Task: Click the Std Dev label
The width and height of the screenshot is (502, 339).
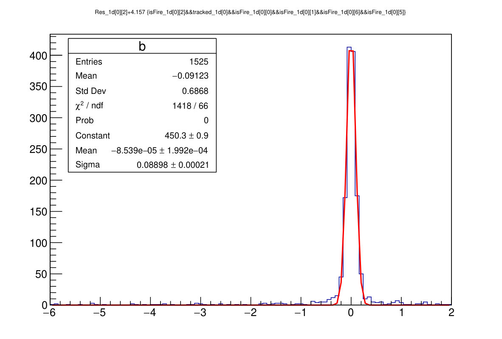Action: (x=90, y=91)
